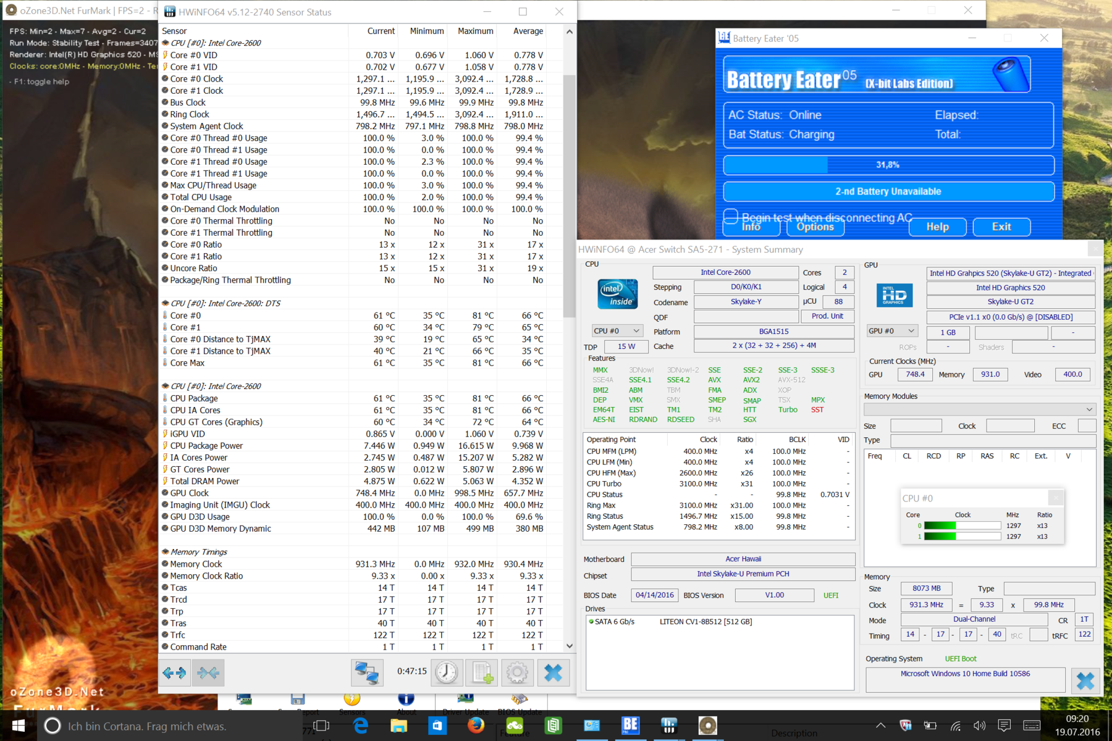Open Battery Eater Options
Image resolution: width=1112 pixels, height=741 pixels.
[x=815, y=227]
